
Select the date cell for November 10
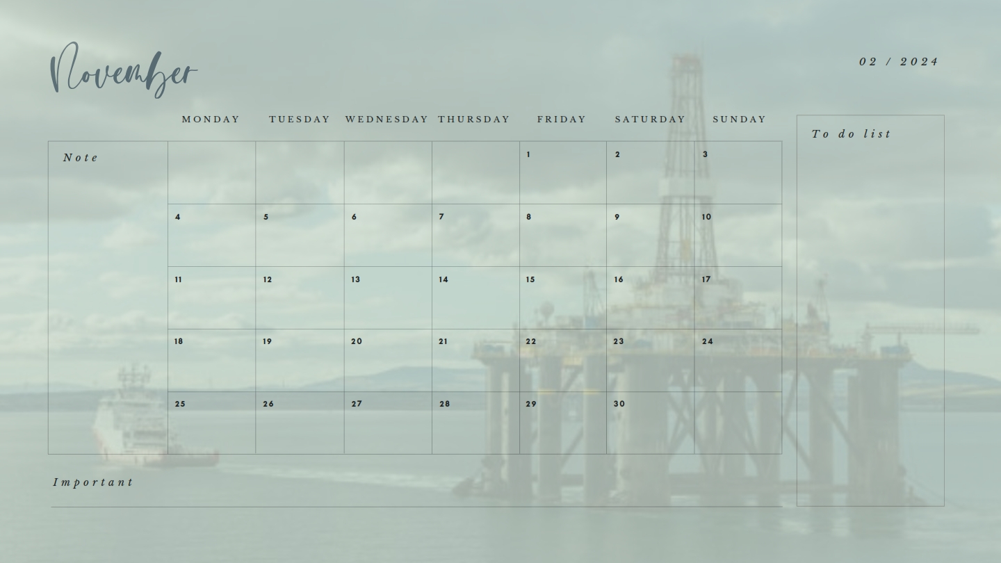click(x=739, y=234)
